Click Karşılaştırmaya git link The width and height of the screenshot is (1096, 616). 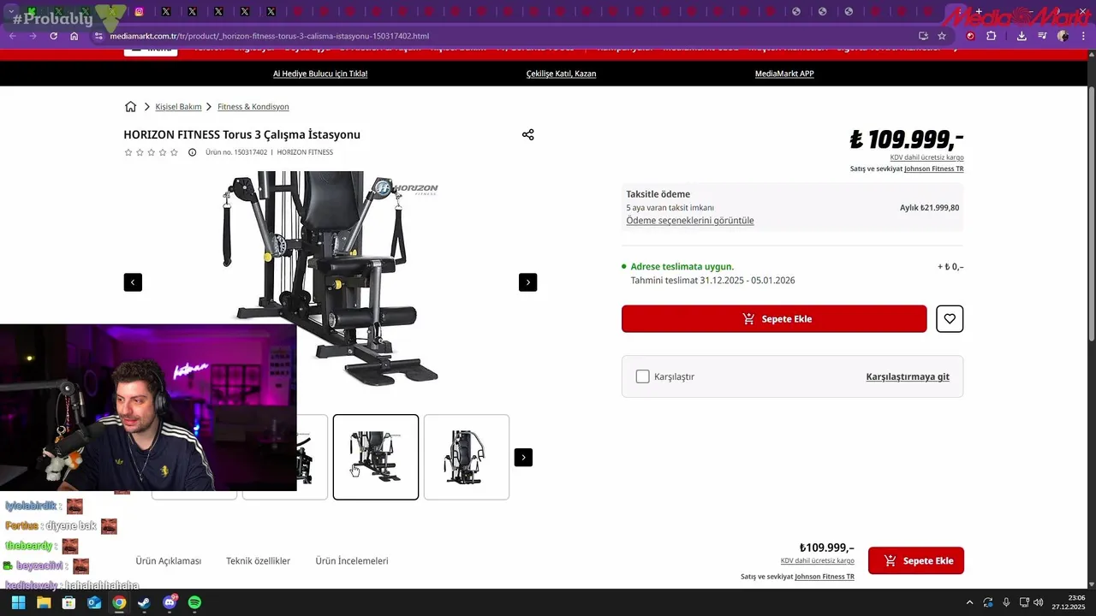[908, 376]
